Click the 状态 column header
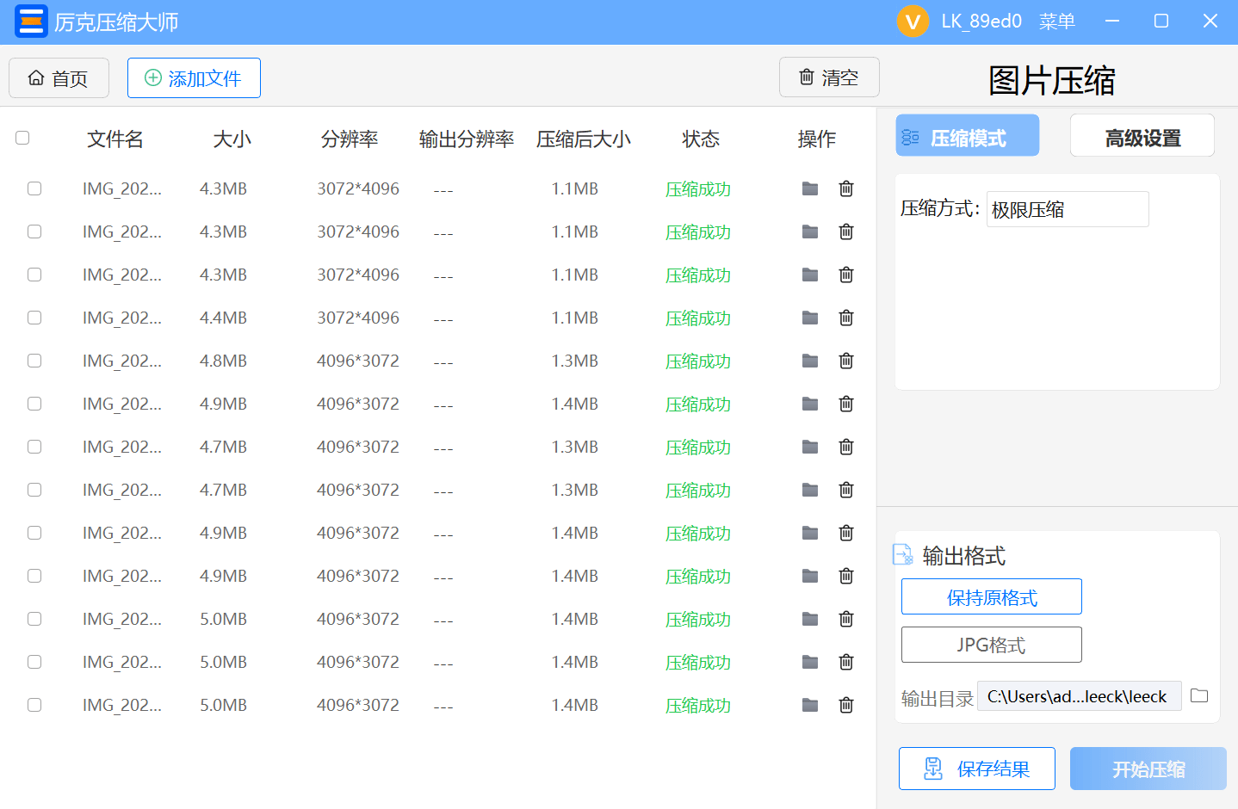 [701, 139]
